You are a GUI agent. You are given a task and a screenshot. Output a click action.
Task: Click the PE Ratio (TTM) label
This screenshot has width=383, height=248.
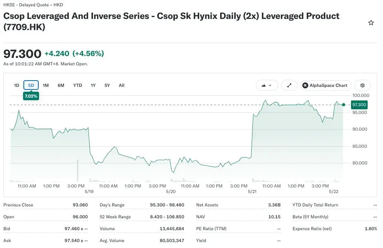[211, 229]
